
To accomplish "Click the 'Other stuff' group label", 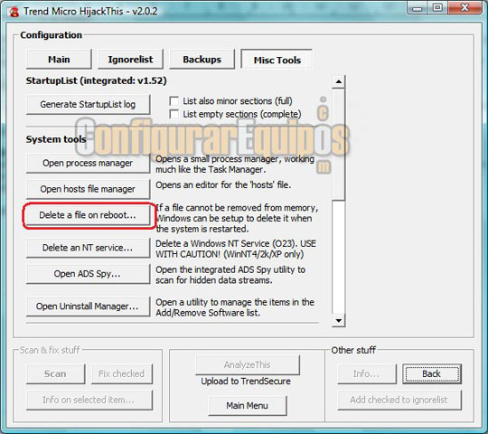I will point(353,350).
